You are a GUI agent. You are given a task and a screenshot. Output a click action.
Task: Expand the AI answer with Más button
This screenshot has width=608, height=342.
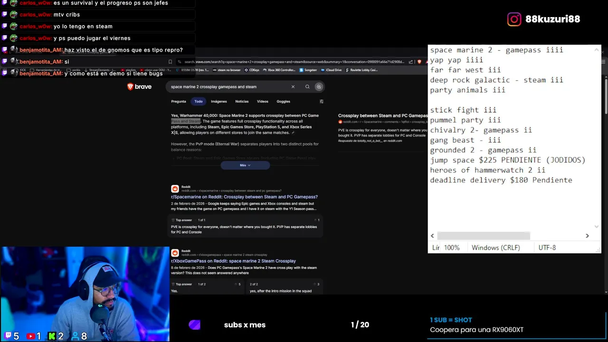pos(245,165)
